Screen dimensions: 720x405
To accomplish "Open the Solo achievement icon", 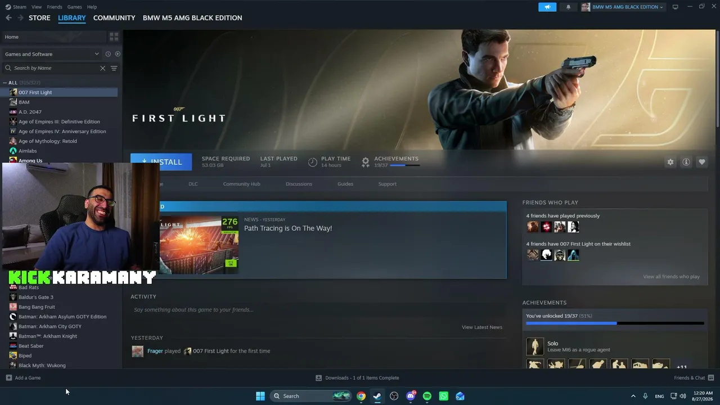I will pyautogui.click(x=535, y=346).
